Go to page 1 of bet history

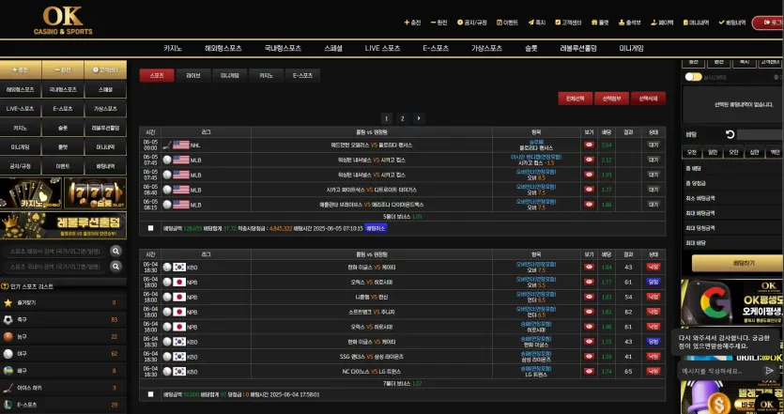pyautogui.click(x=386, y=118)
